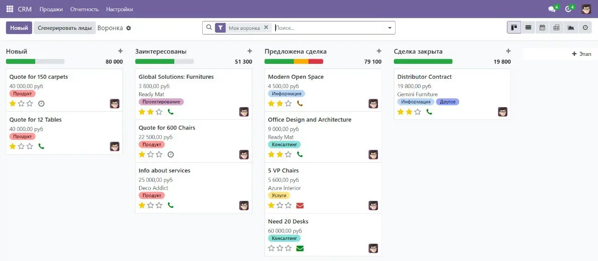Image resolution: width=598 pixels, height=261 pixels.
Task: Add quick lead in Сделка закрыта column with the plus icon
Action: tap(508, 51)
